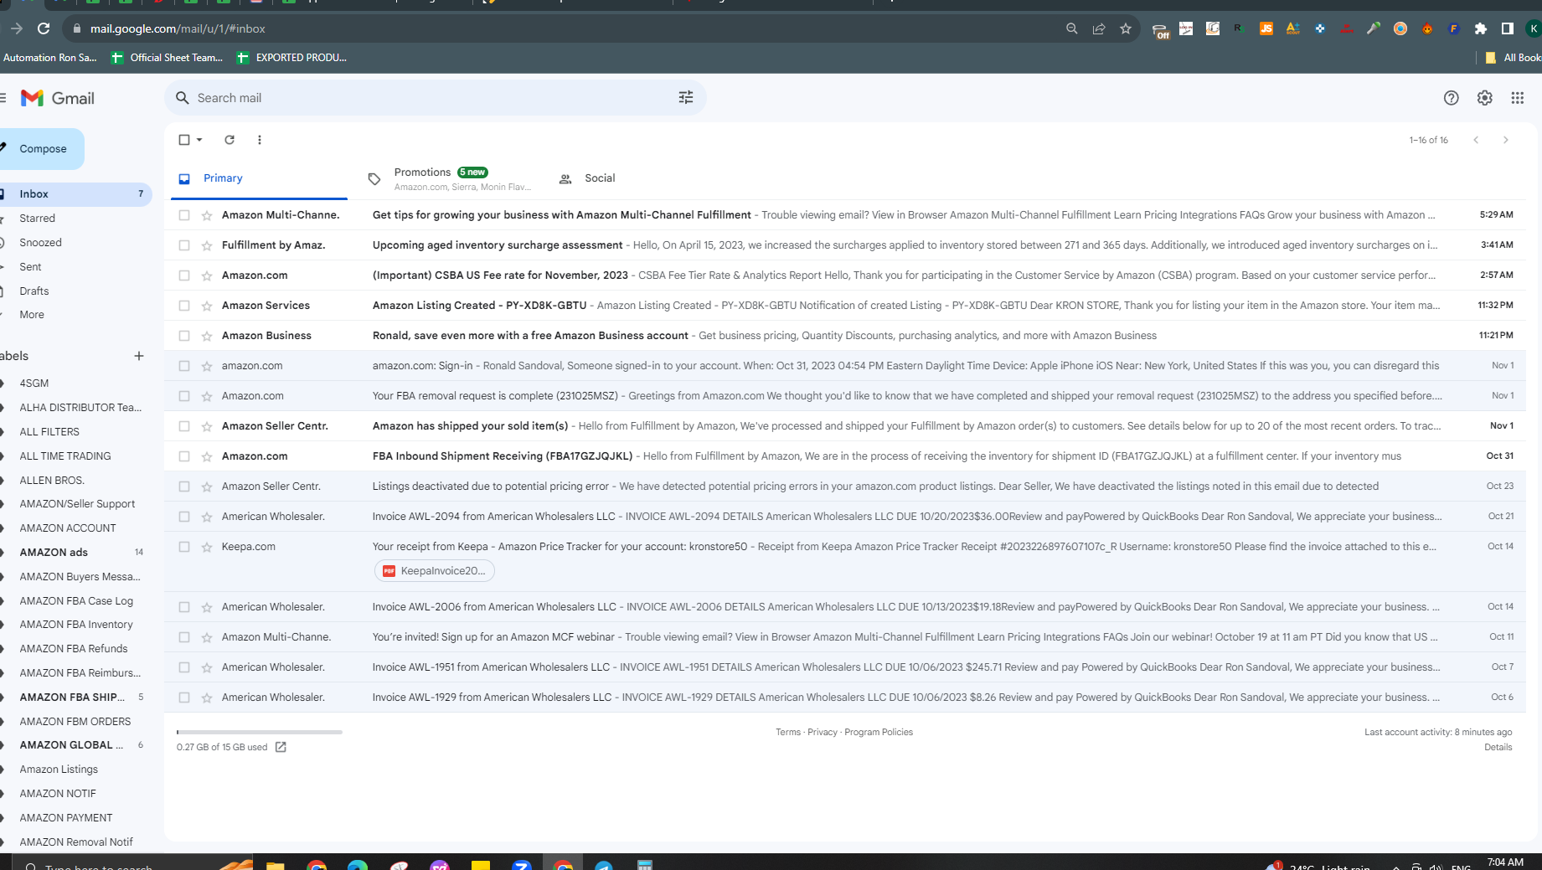The height and width of the screenshot is (870, 1542).
Task: Tick the select-all checkbox
Action: point(184,140)
